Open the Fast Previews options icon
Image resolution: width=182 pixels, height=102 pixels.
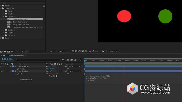[73, 51]
